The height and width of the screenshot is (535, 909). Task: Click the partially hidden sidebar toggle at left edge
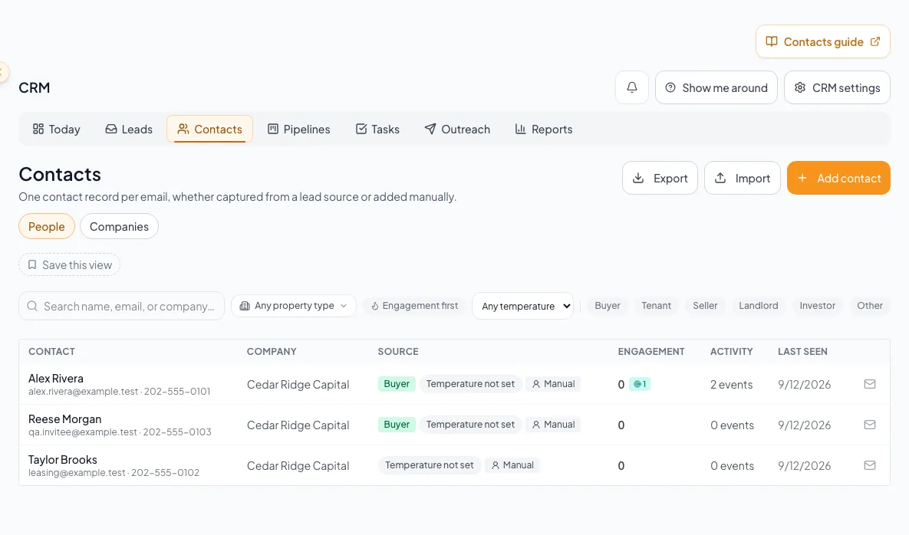tap(3, 72)
